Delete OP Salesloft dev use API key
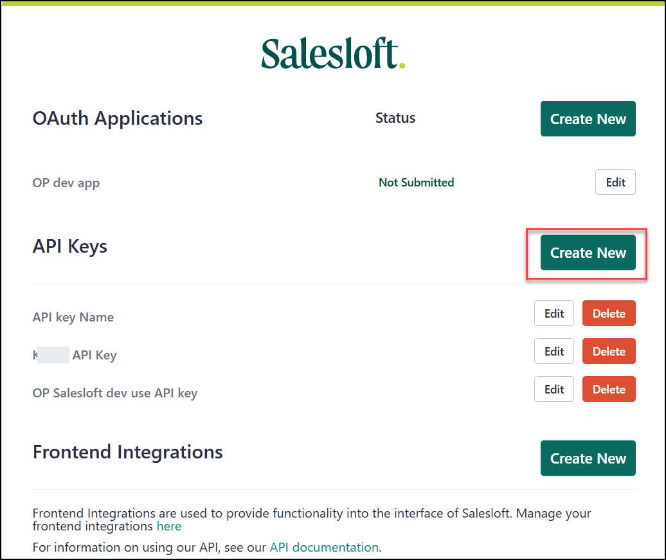Viewport: 666px width, 560px height. click(x=609, y=389)
